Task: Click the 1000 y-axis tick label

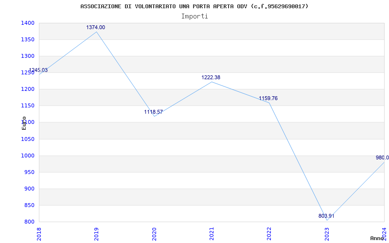Action: (28, 156)
